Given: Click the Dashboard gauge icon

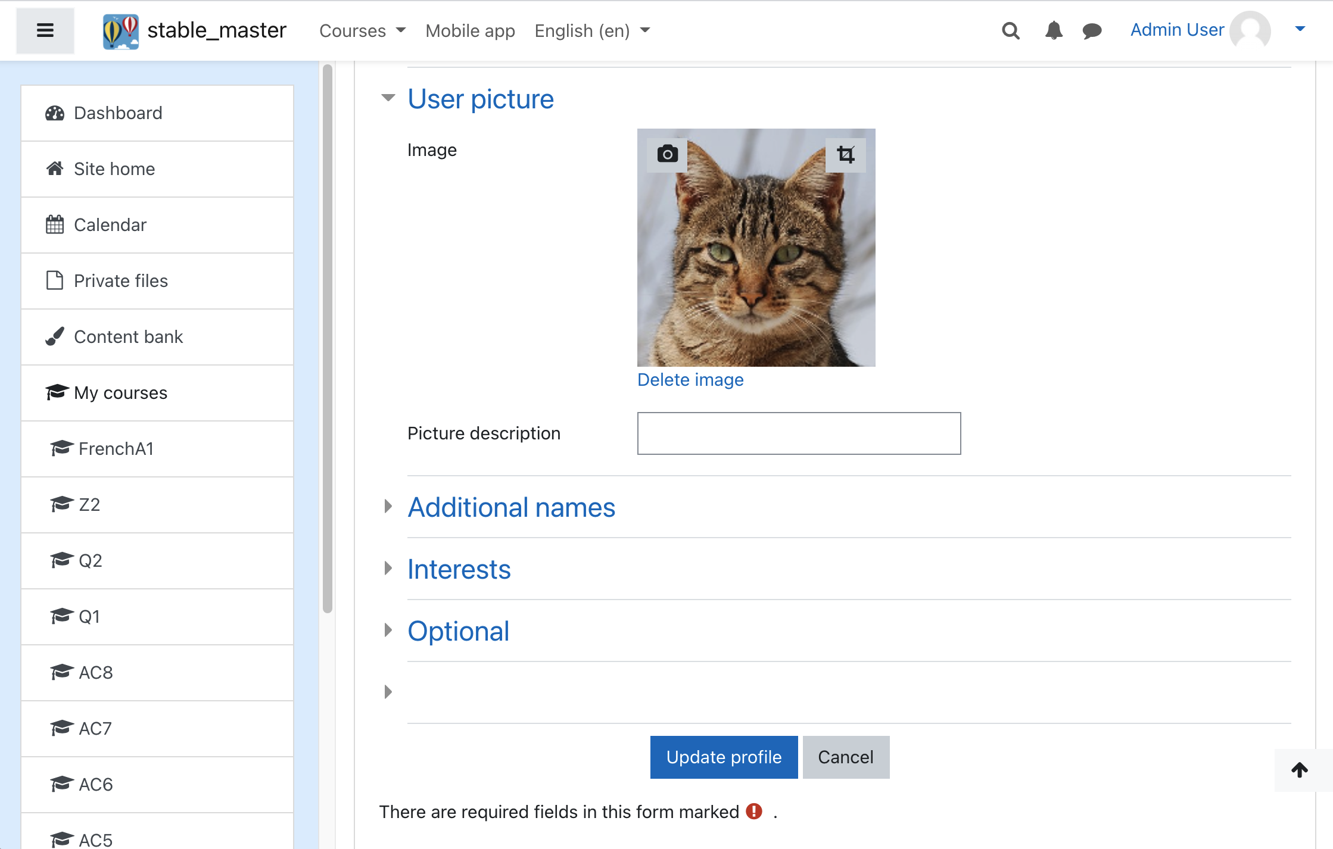Looking at the screenshot, I should click(55, 113).
